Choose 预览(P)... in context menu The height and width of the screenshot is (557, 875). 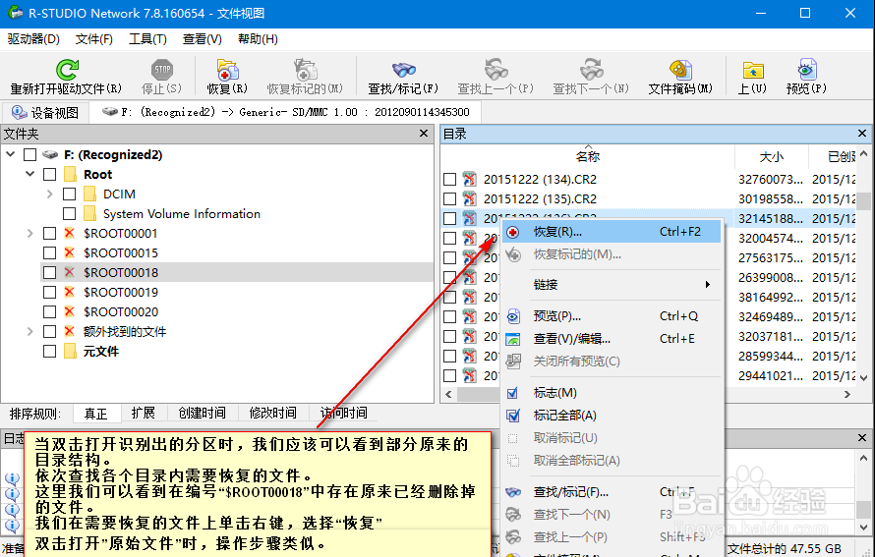(612, 316)
